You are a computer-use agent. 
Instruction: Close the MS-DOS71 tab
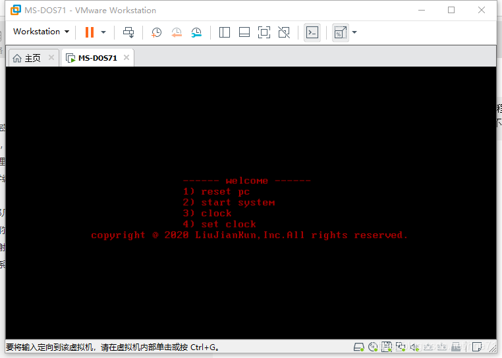(126, 57)
